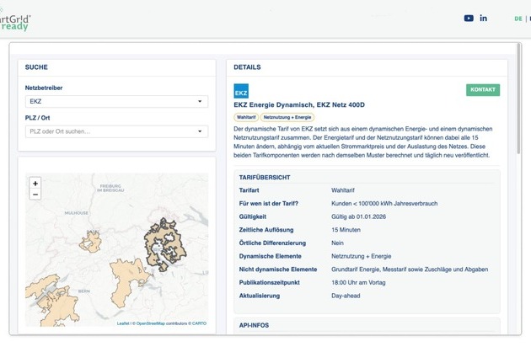Expand the Netzbetreiber dropdown arrow
Image resolution: width=531 pixels, height=347 pixels.
(201, 101)
